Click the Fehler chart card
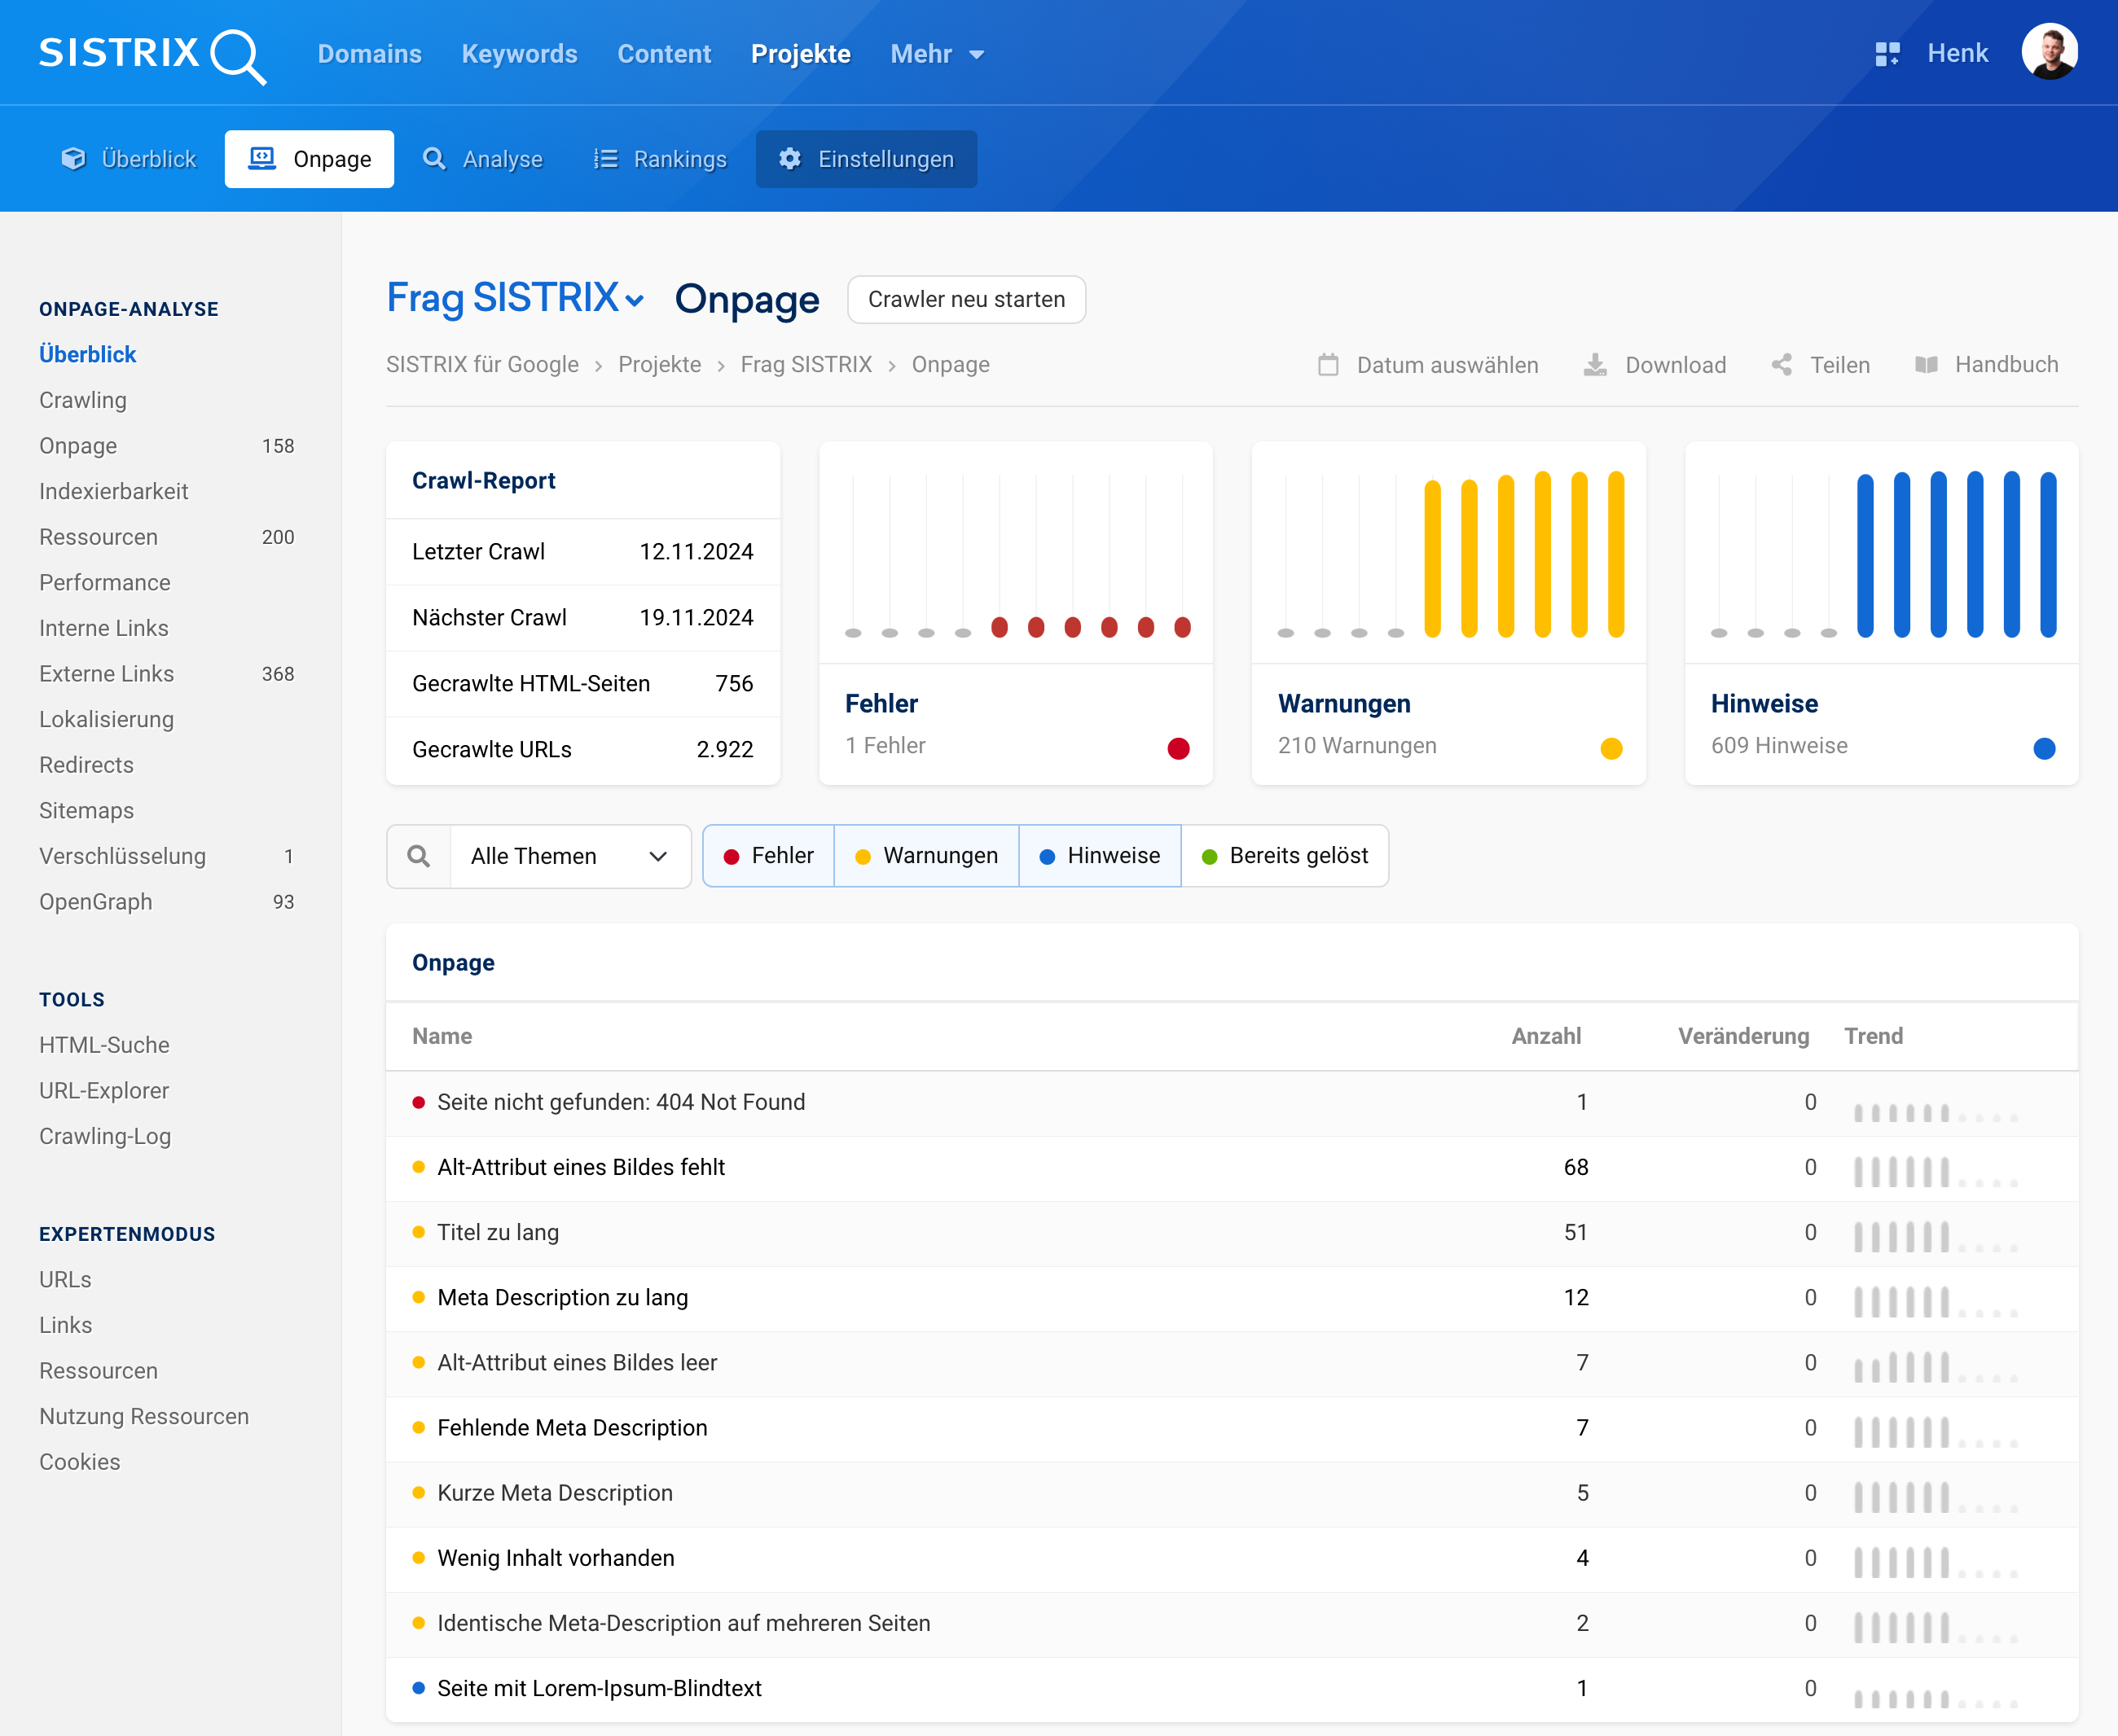The image size is (2118, 1736). [1016, 613]
